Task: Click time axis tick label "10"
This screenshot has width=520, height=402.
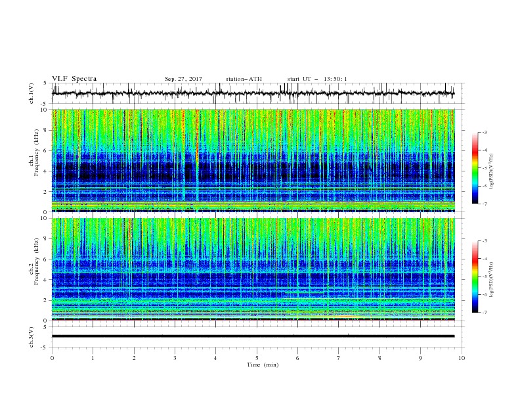Action: tap(462, 358)
